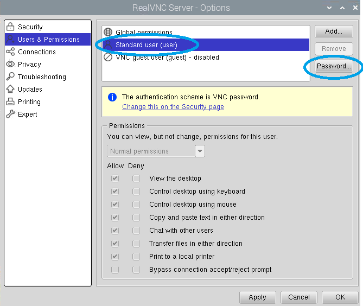
Task: Toggle Allow for Copy and paste text
Action: click(x=115, y=218)
